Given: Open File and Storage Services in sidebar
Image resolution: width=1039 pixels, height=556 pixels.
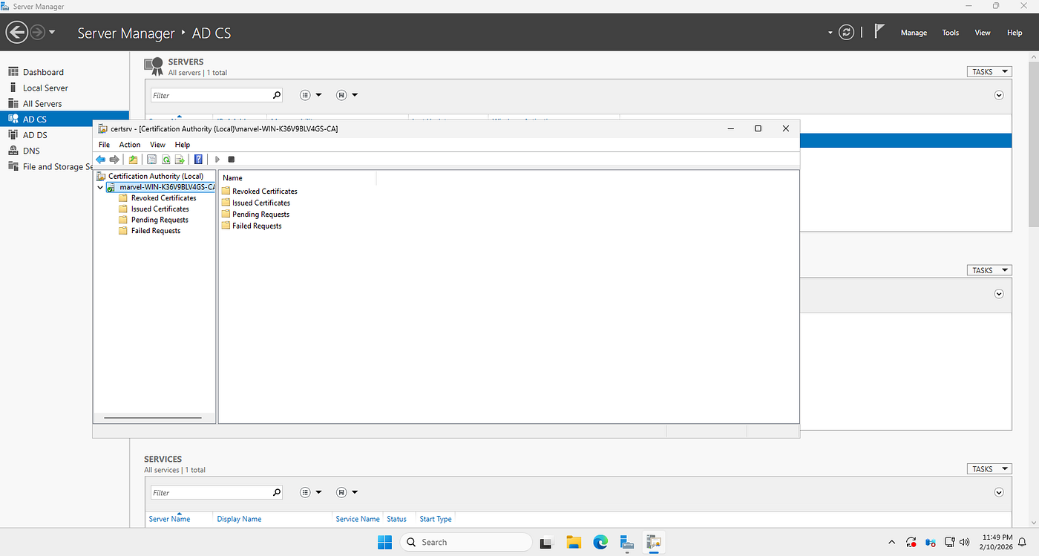Looking at the screenshot, I should 57,167.
